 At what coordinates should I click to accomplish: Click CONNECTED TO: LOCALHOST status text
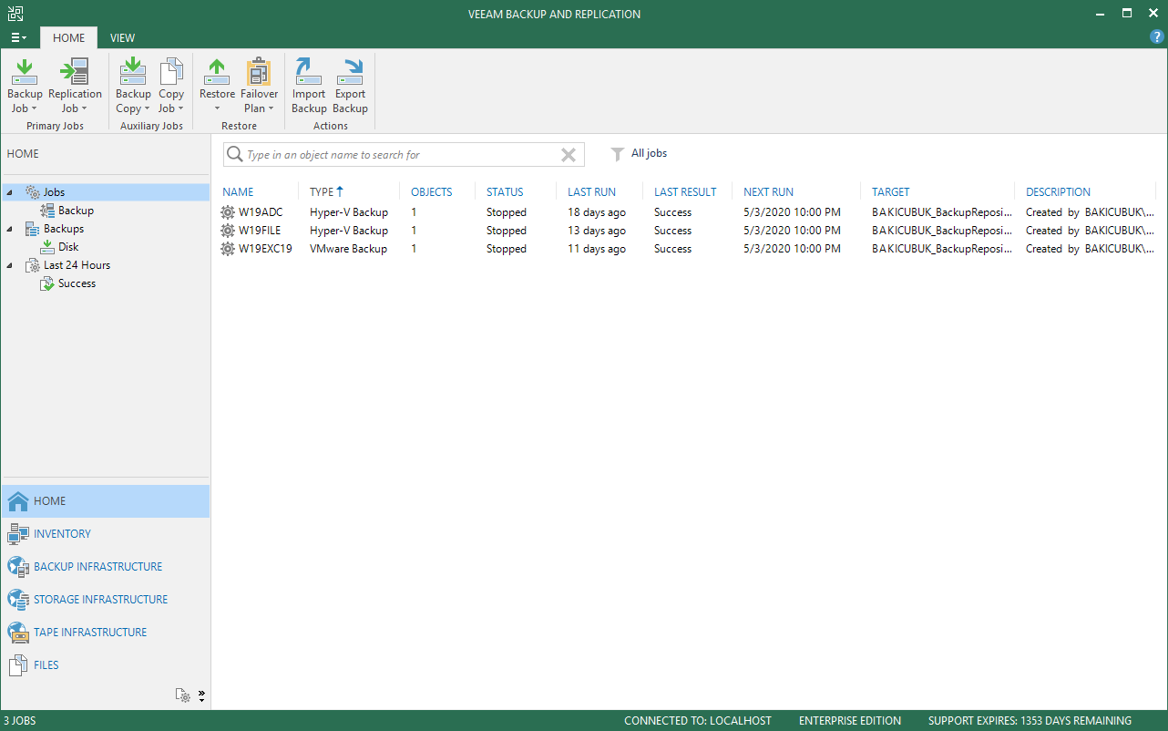coord(698,721)
